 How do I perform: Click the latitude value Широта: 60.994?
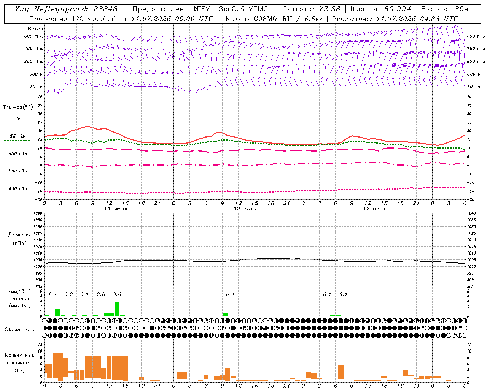coord(380,9)
